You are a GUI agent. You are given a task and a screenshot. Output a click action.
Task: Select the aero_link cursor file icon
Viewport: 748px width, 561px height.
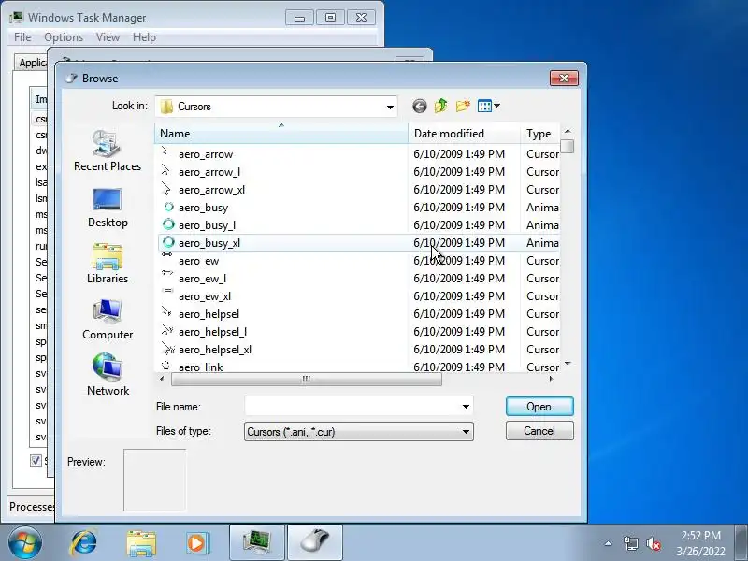click(165, 366)
